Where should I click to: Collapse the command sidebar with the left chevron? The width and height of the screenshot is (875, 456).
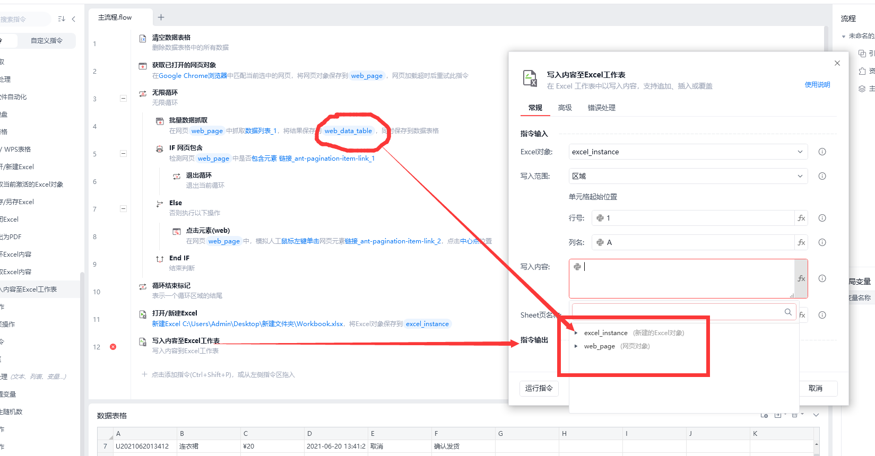pyautogui.click(x=73, y=19)
